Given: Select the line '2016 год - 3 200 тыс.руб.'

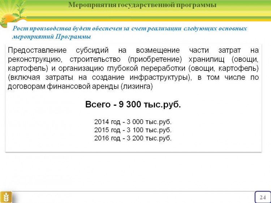Looking at the screenshot, I should pos(133,138).
